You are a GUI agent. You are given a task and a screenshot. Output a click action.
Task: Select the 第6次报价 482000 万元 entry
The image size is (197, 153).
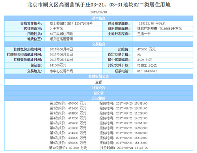coord(68,128)
